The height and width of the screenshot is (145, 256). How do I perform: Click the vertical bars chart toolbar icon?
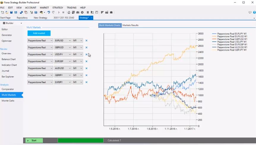click(78, 12)
